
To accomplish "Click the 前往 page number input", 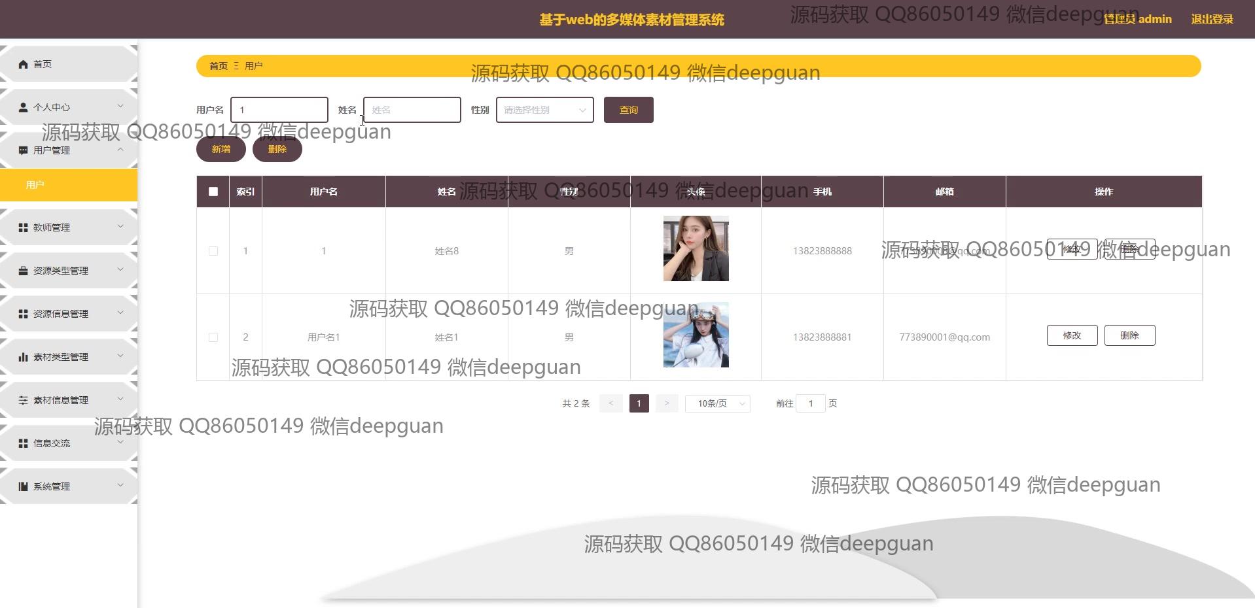I will pos(811,403).
